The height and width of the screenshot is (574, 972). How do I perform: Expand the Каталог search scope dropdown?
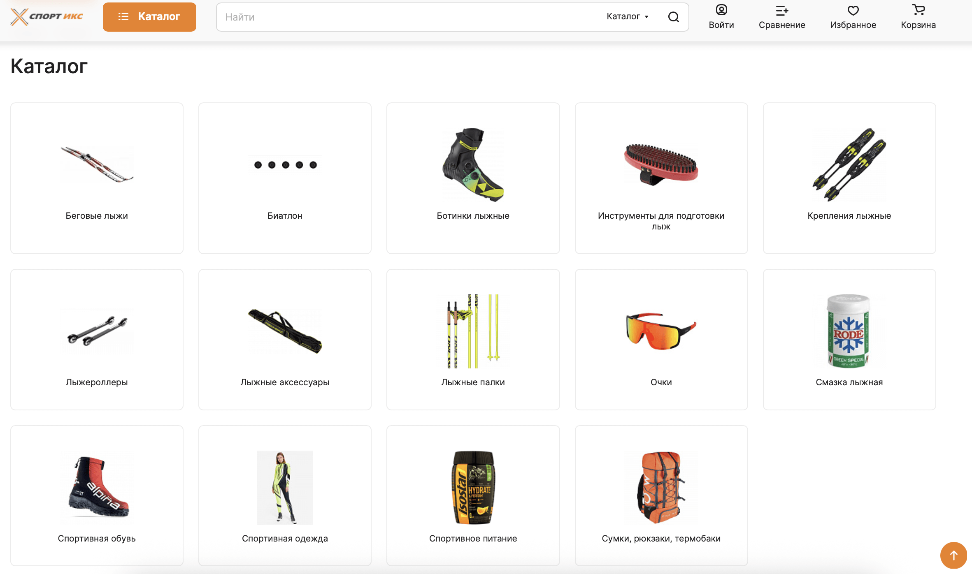[627, 16]
